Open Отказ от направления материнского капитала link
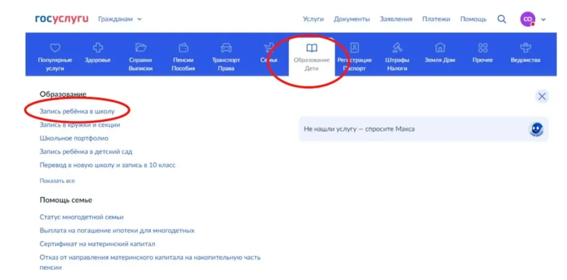Image resolution: width=567 pixels, height=280 pixels. [x=150, y=263]
